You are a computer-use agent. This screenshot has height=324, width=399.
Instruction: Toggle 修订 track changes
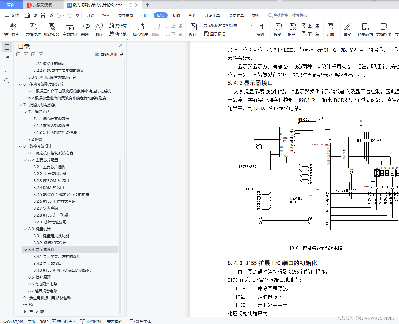click(x=194, y=30)
